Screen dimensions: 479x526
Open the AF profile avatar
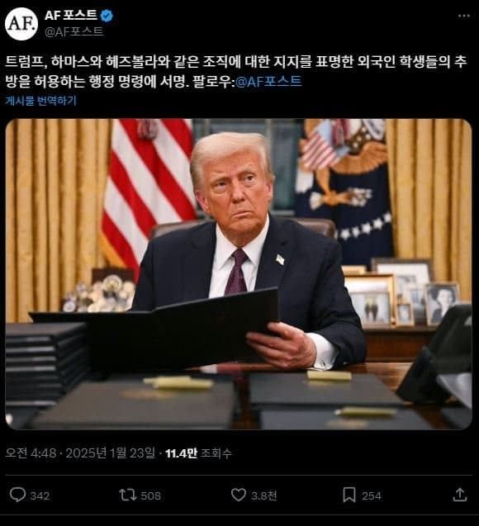[x=21, y=24]
